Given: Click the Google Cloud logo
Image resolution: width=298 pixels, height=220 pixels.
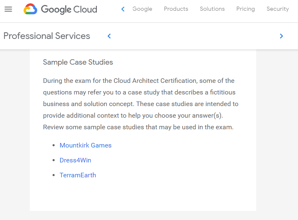Looking at the screenshot, I should click(60, 9).
